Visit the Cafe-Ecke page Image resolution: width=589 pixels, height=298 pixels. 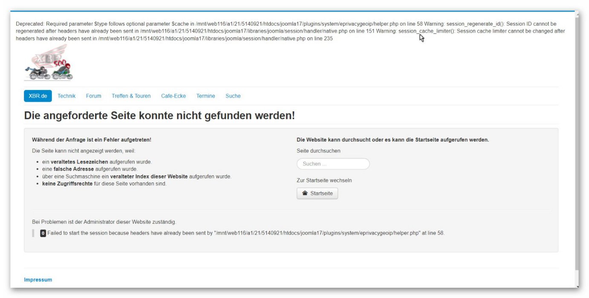[173, 95]
